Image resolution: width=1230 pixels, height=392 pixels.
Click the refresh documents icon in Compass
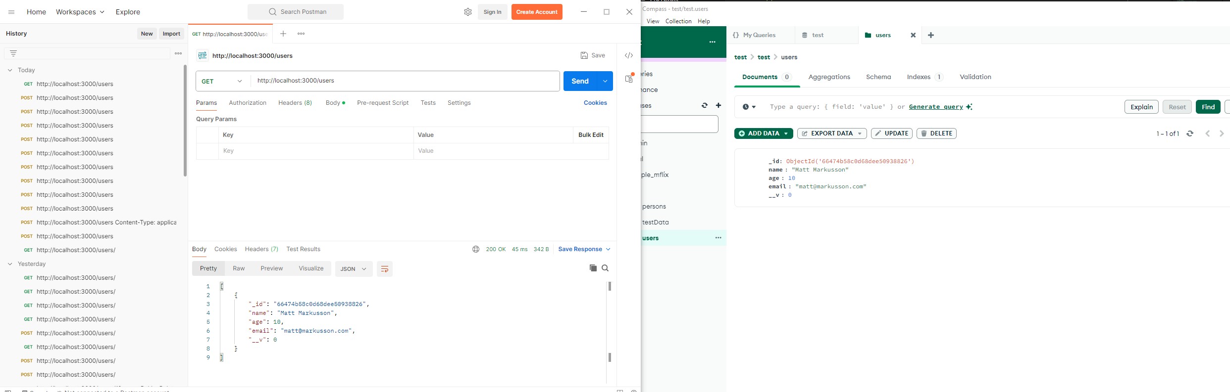click(x=1190, y=133)
